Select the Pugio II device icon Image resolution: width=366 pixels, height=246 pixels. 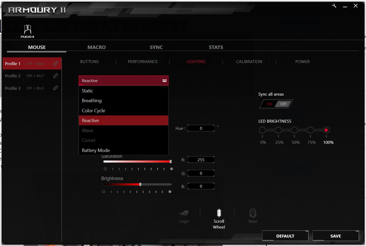point(28,31)
